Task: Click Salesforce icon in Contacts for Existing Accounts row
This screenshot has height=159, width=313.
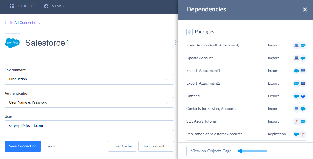Action: (x=303, y=109)
